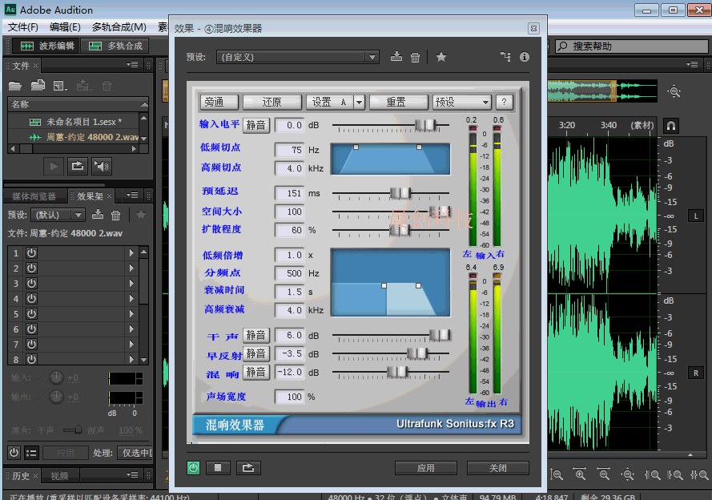The image size is (712, 500).
Task: Delete the current reverb effect preset
Action: pos(415,57)
